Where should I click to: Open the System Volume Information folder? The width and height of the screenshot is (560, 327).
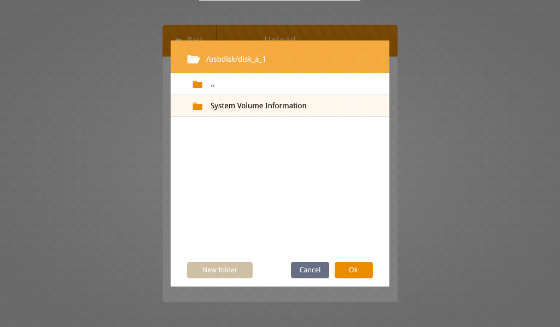coord(280,106)
